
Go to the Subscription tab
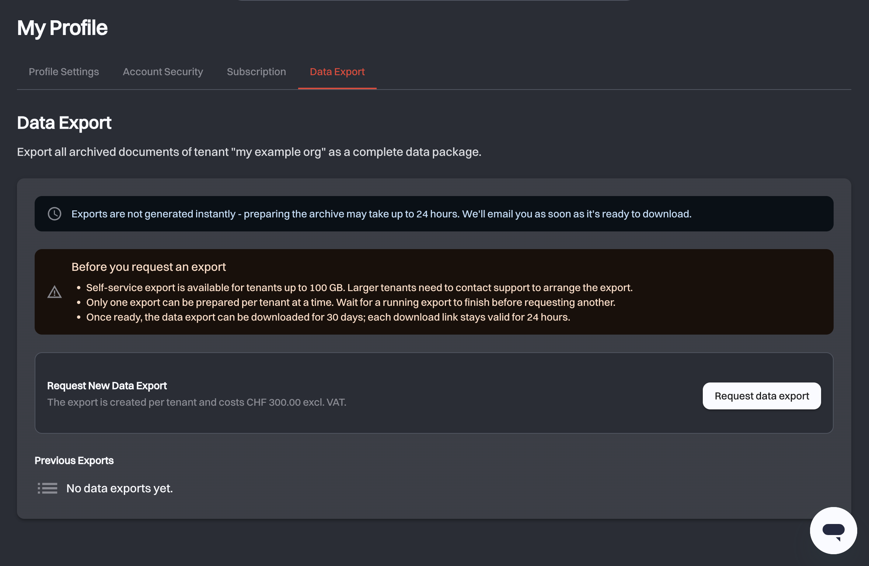pos(256,72)
